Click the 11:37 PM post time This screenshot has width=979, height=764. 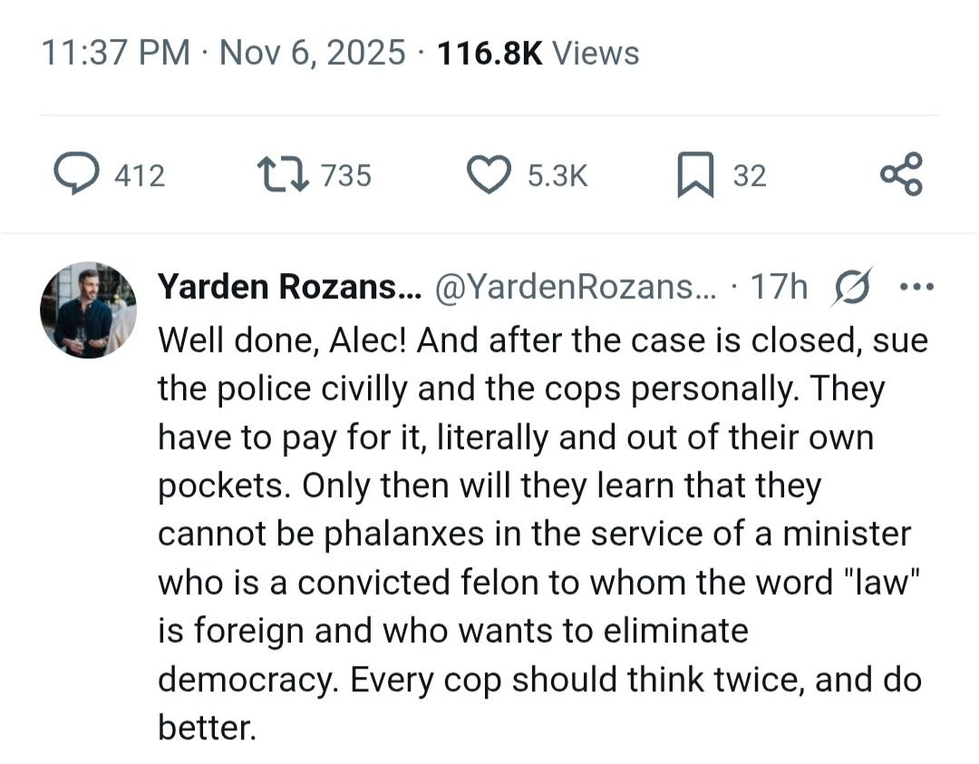(115, 53)
